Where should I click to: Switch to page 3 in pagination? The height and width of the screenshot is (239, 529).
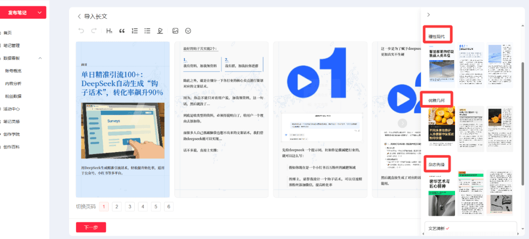coord(129,206)
